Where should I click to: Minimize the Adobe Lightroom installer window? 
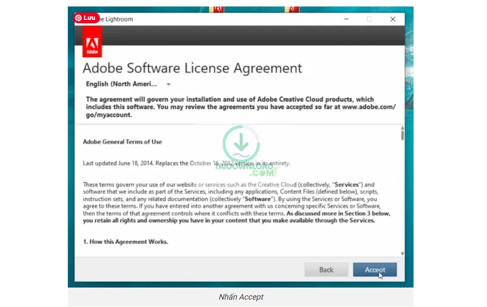pos(347,19)
